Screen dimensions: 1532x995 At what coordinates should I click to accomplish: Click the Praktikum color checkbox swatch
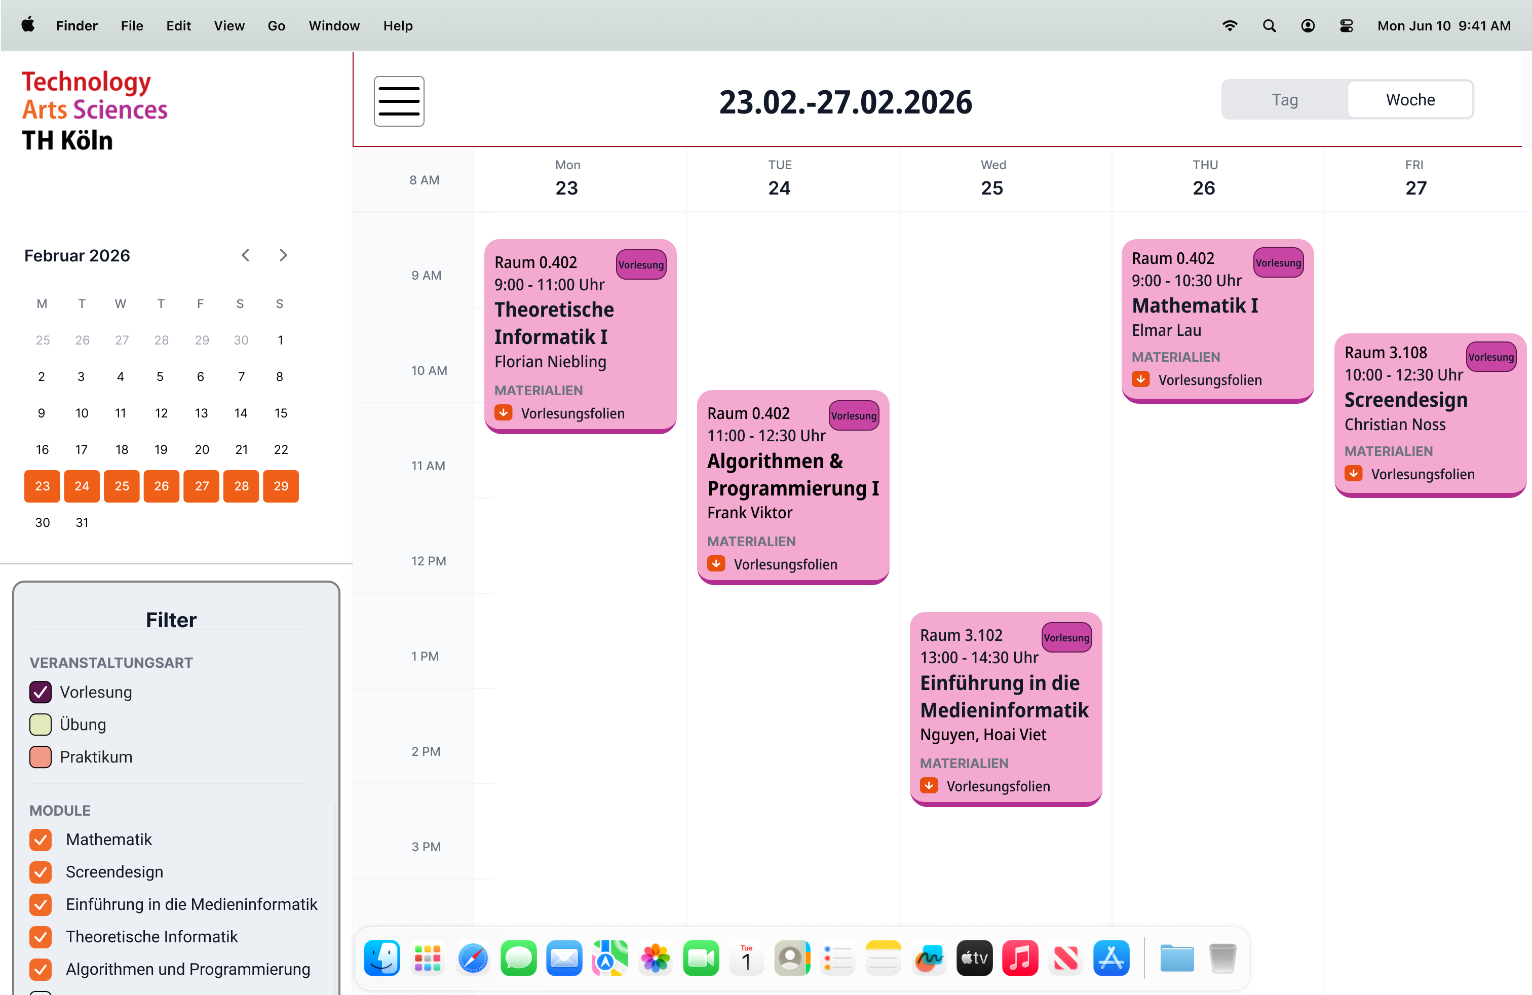coord(41,757)
